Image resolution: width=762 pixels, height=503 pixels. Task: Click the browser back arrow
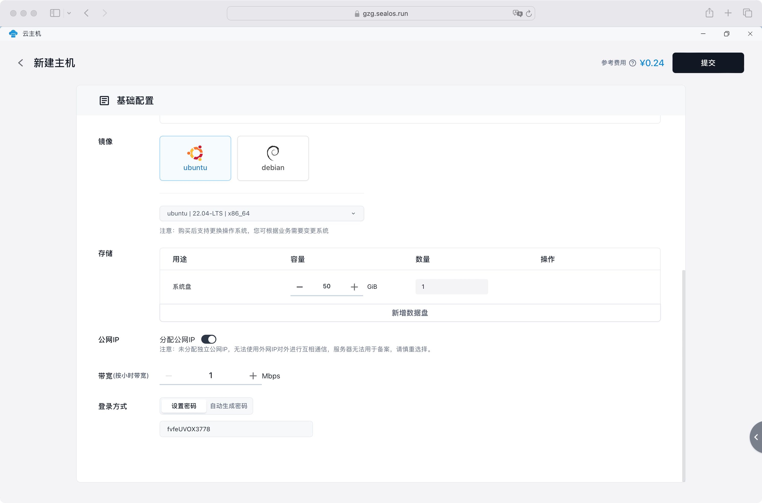(x=86, y=13)
